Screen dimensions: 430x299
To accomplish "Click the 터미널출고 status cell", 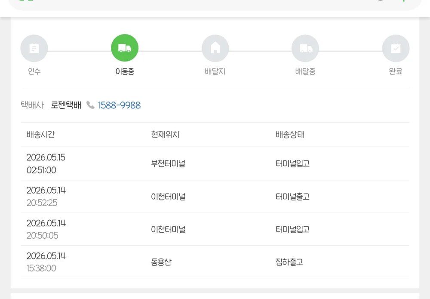I will (292, 197).
